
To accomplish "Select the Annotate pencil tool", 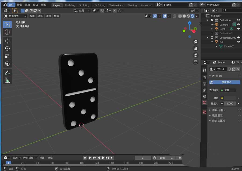I will [7, 73].
